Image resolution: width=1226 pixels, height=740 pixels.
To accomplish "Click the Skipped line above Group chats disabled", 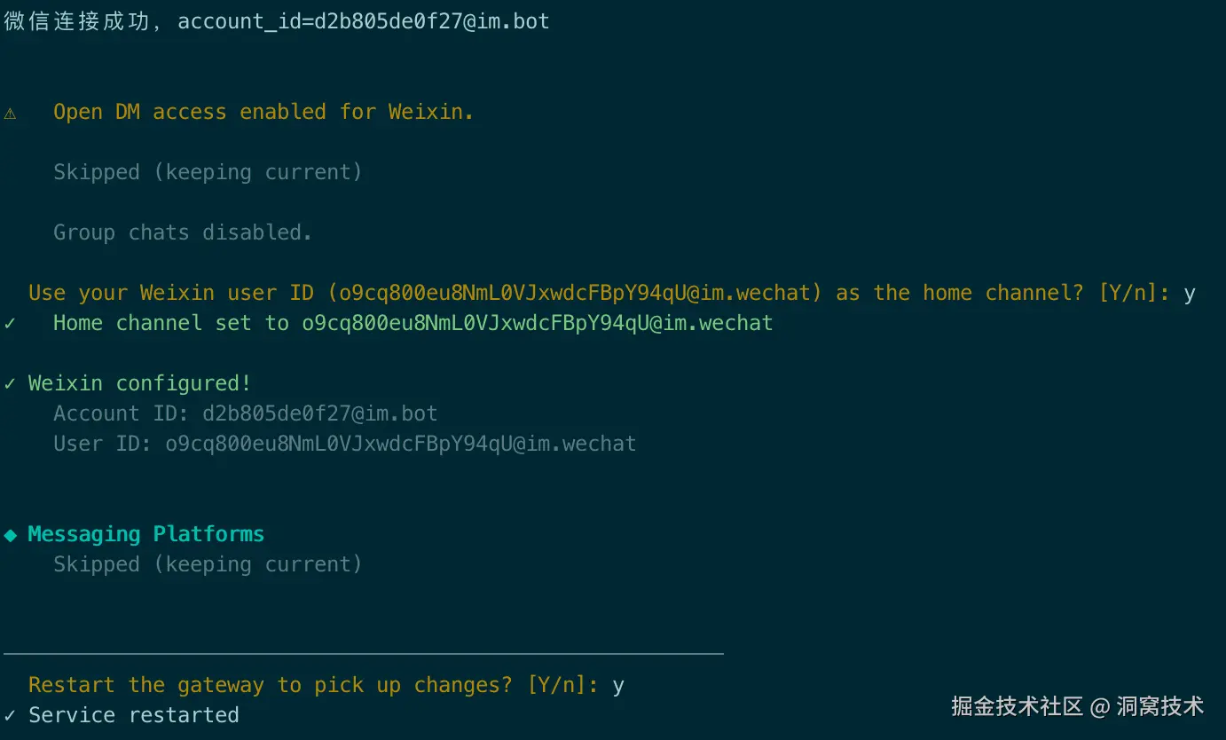I will click(x=208, y=172).
